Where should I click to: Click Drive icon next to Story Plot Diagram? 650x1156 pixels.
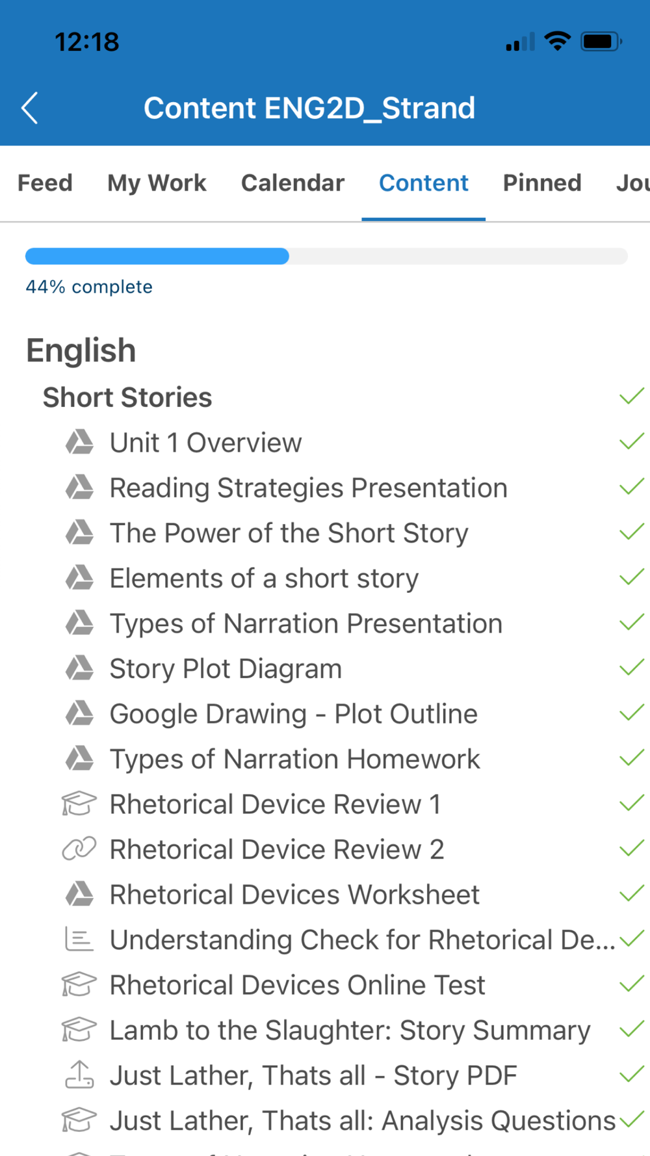pos(79,668)
